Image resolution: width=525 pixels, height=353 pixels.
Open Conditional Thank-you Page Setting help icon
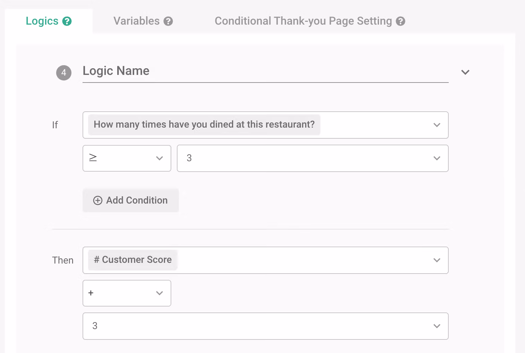401,21
